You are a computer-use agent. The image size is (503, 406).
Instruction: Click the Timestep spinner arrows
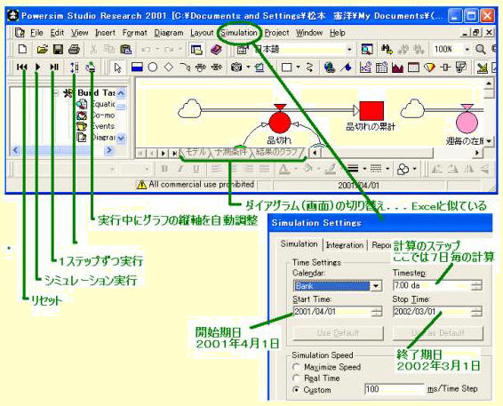(x=476, y=285)
